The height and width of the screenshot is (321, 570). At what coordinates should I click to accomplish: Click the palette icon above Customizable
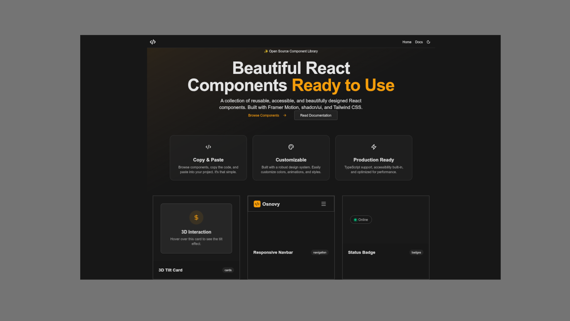click(291, 147)
